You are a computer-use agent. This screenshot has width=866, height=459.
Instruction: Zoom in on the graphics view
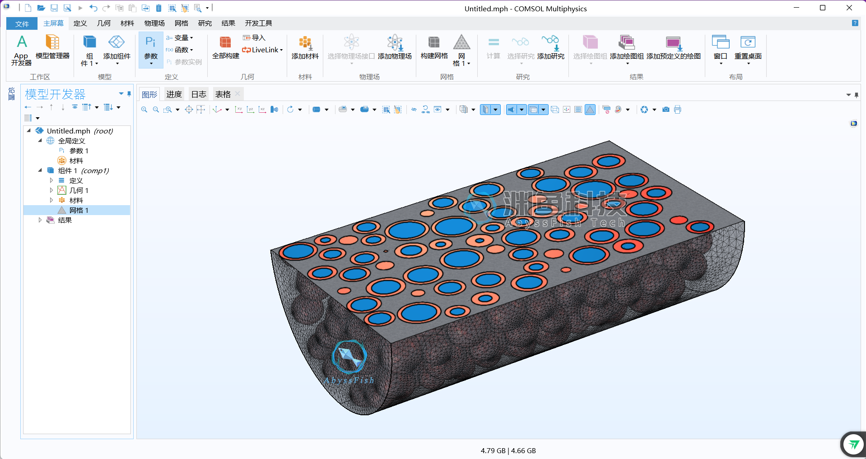pyautogui.click(x=144, y=110)
